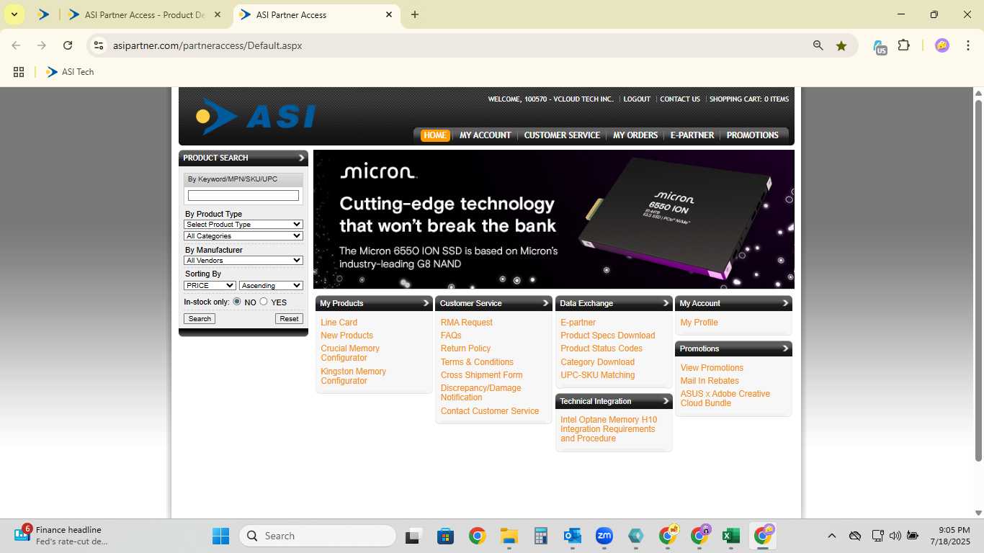The height and width of the screenshot is (553, 984).
Task: Open the Select Product Type dropdown
Action: click(x=243, y=225)
